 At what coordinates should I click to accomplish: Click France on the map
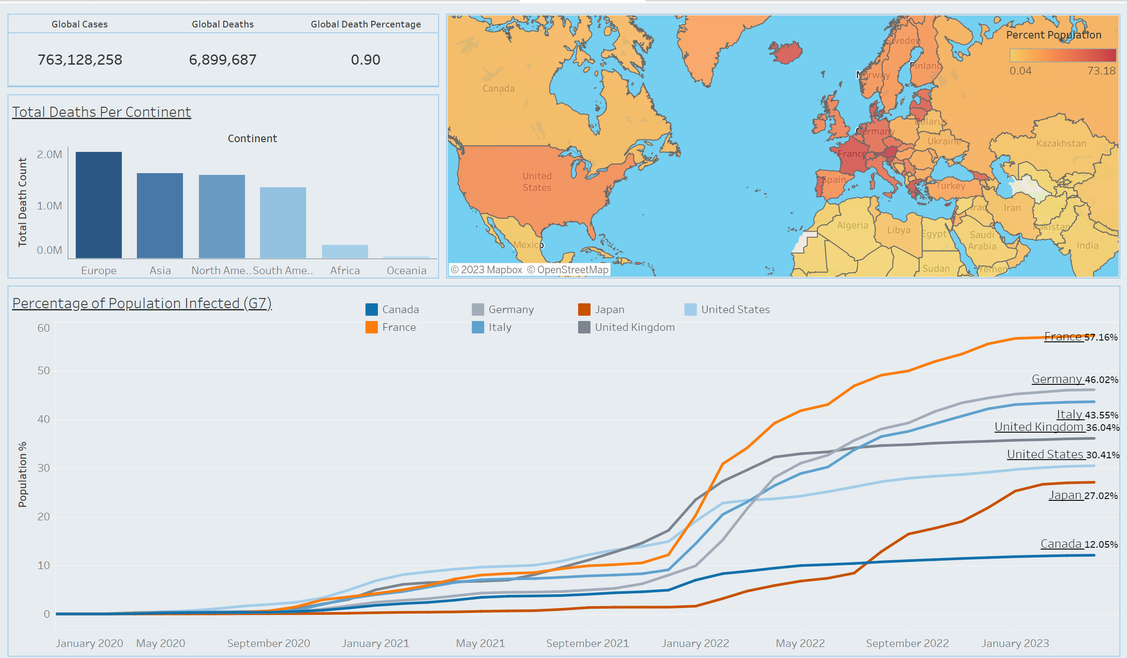pos(851,154)
